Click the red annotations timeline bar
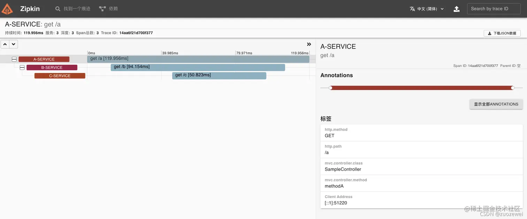Viewport: 527px width, 219px height. [x=421, y=88]
